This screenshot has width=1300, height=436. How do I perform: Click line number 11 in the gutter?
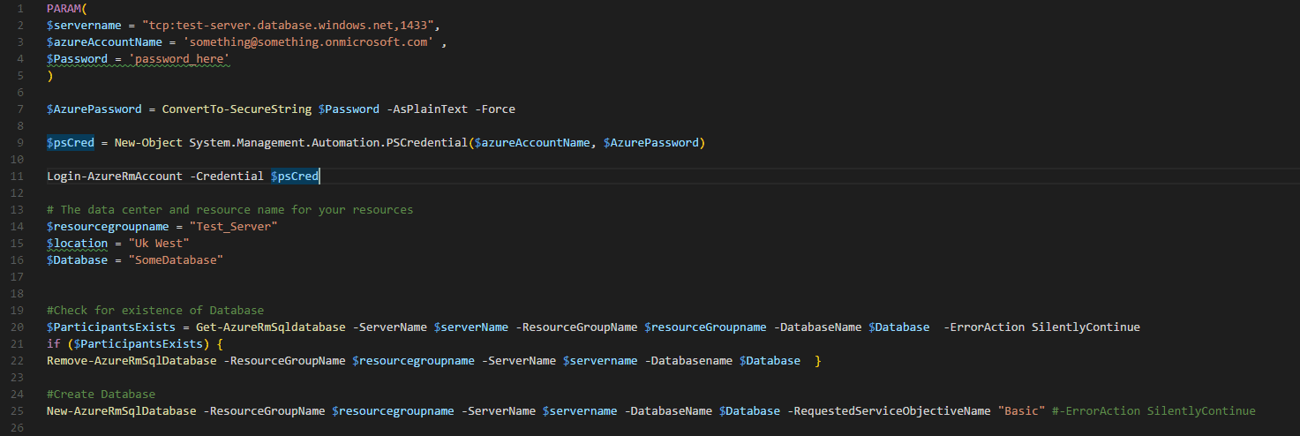coord(17,177)
